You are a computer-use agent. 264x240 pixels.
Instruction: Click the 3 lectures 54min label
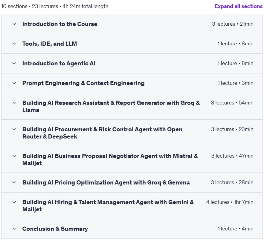click(x=232, y=103)
